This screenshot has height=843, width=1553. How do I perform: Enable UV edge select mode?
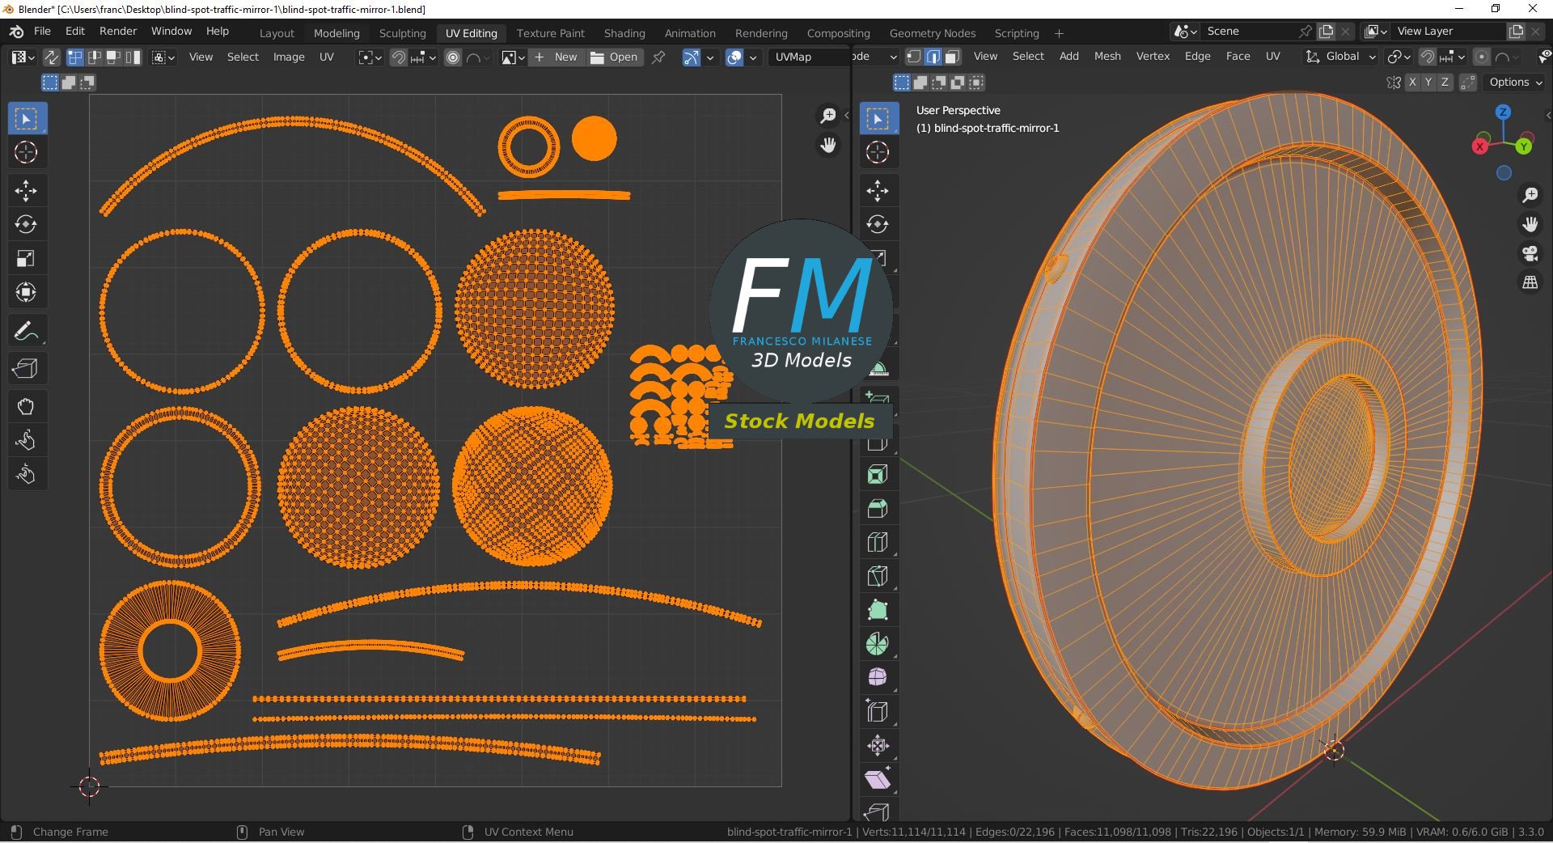click(94, 57)
